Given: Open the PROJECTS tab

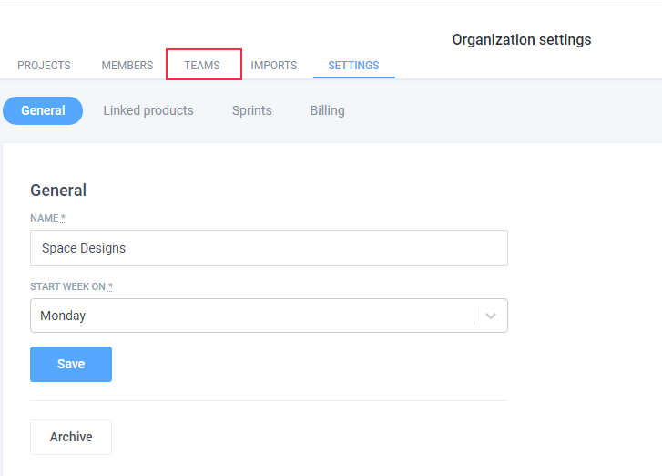Looking at the screenshot, I should (x=44, y=66).
